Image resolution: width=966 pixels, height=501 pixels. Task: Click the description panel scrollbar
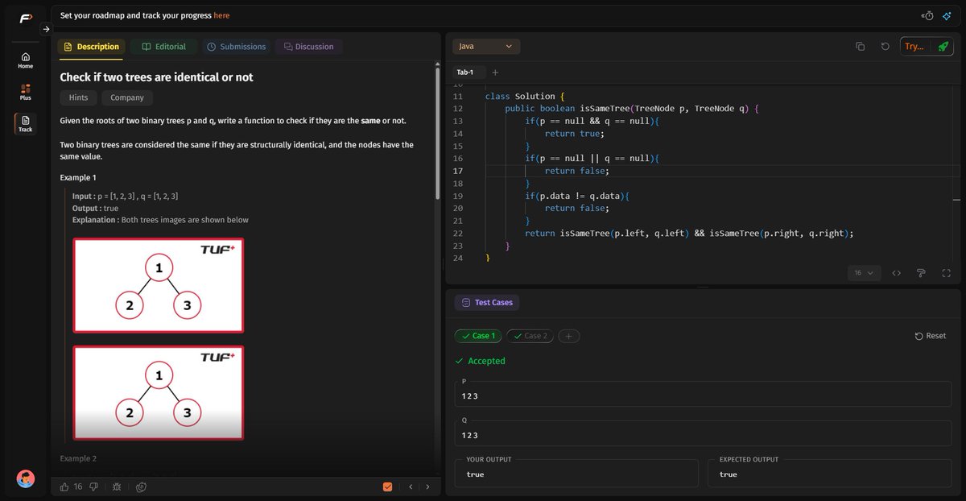[x=438, y=133]
